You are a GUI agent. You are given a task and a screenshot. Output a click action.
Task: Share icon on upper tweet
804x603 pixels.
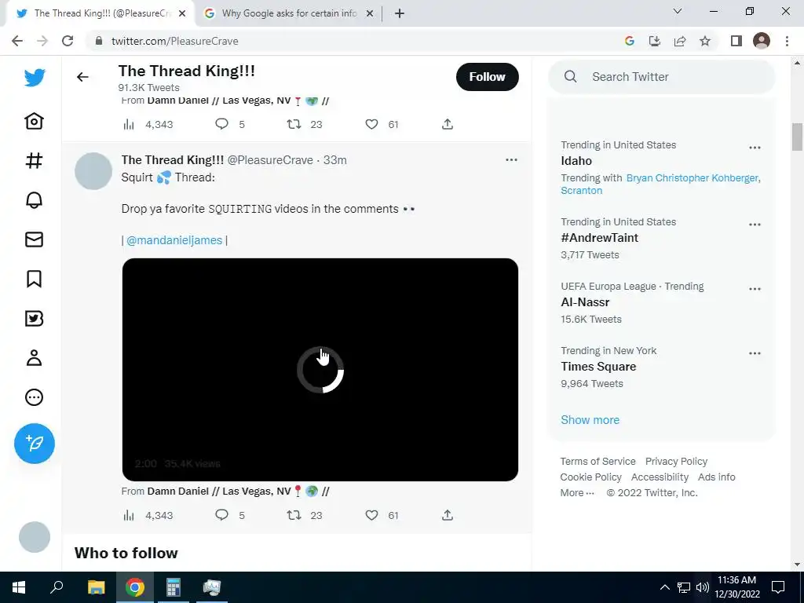pyautogui.click(x=447, y=124)
